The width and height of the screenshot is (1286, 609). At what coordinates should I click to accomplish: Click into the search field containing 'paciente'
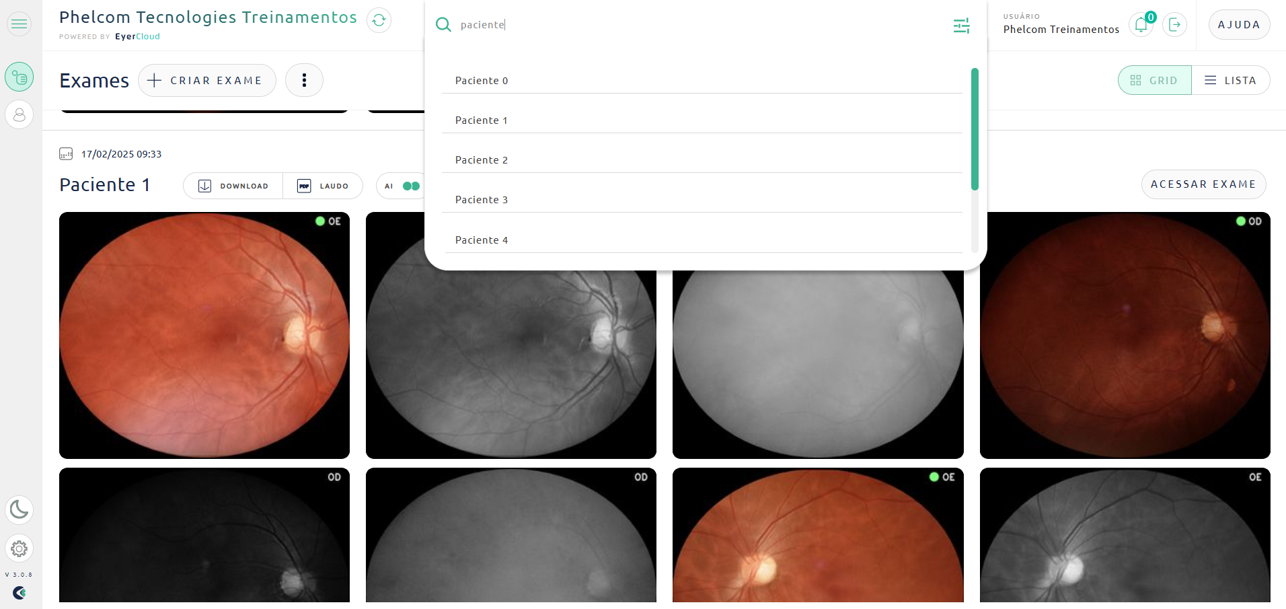[699, 25]
